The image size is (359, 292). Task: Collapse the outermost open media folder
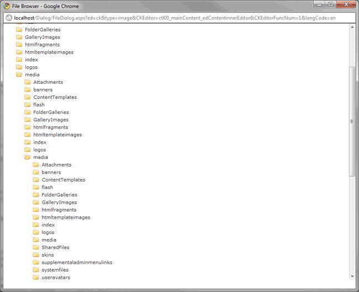tap(19, 75)
